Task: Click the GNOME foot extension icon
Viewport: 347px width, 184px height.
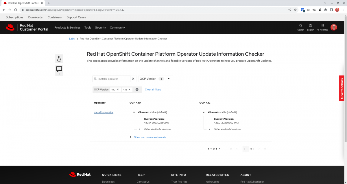Action: 320,10
